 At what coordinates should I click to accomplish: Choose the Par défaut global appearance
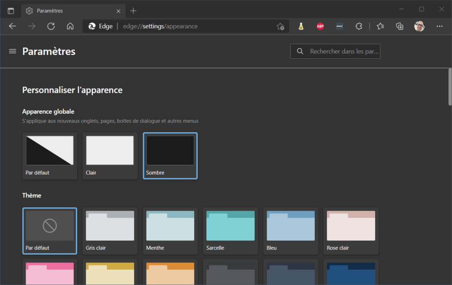pos(49,156)
